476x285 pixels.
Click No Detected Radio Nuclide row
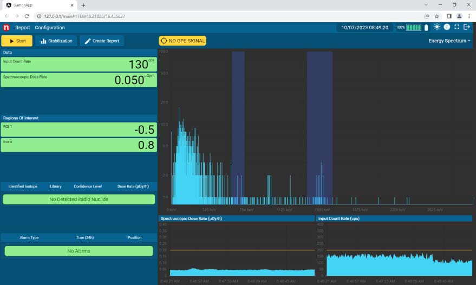point(79,199)
